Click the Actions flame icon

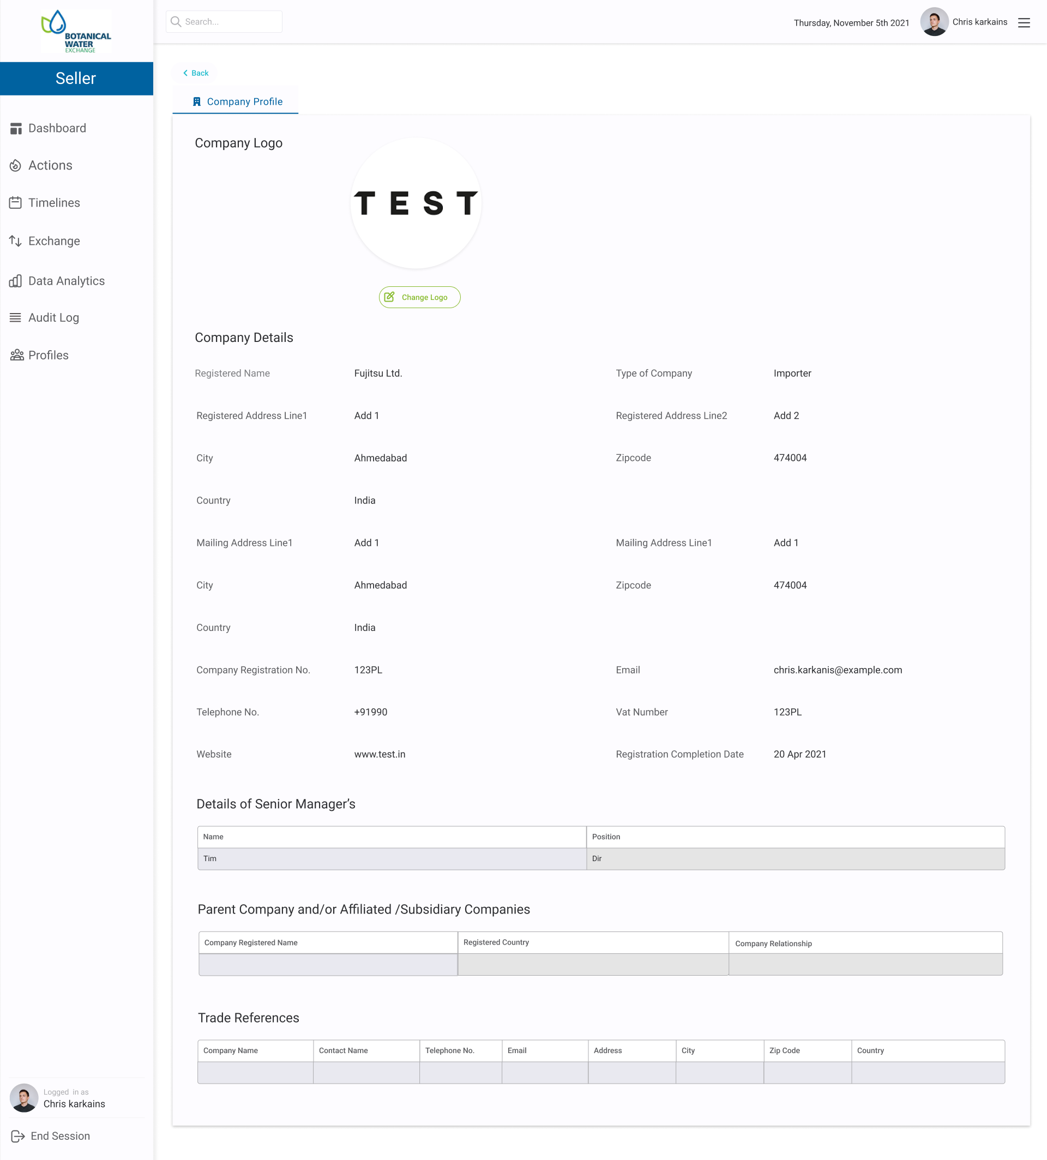tap(15, 166)
